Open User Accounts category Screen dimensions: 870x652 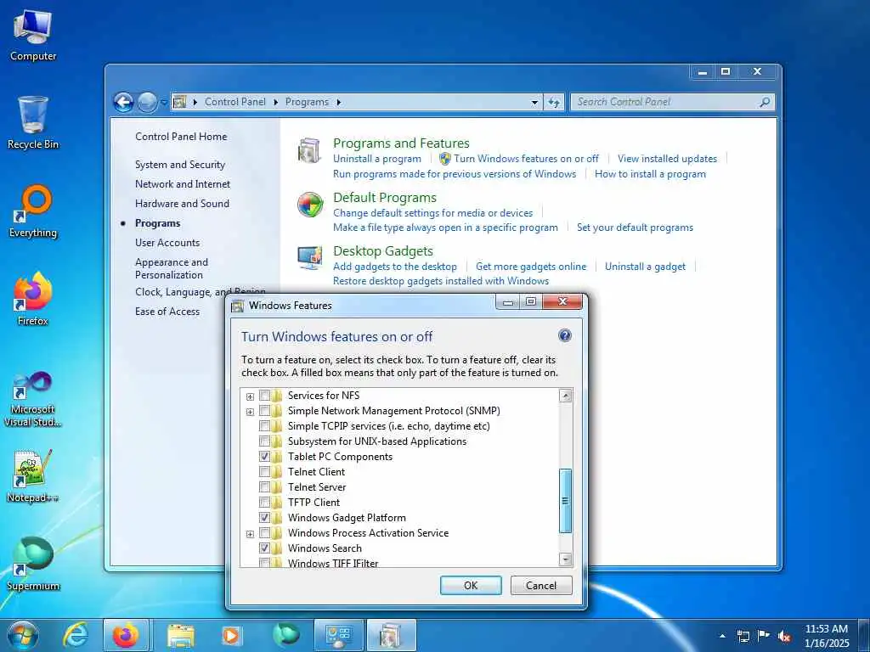pyautogui.click(x=167, y=243)
